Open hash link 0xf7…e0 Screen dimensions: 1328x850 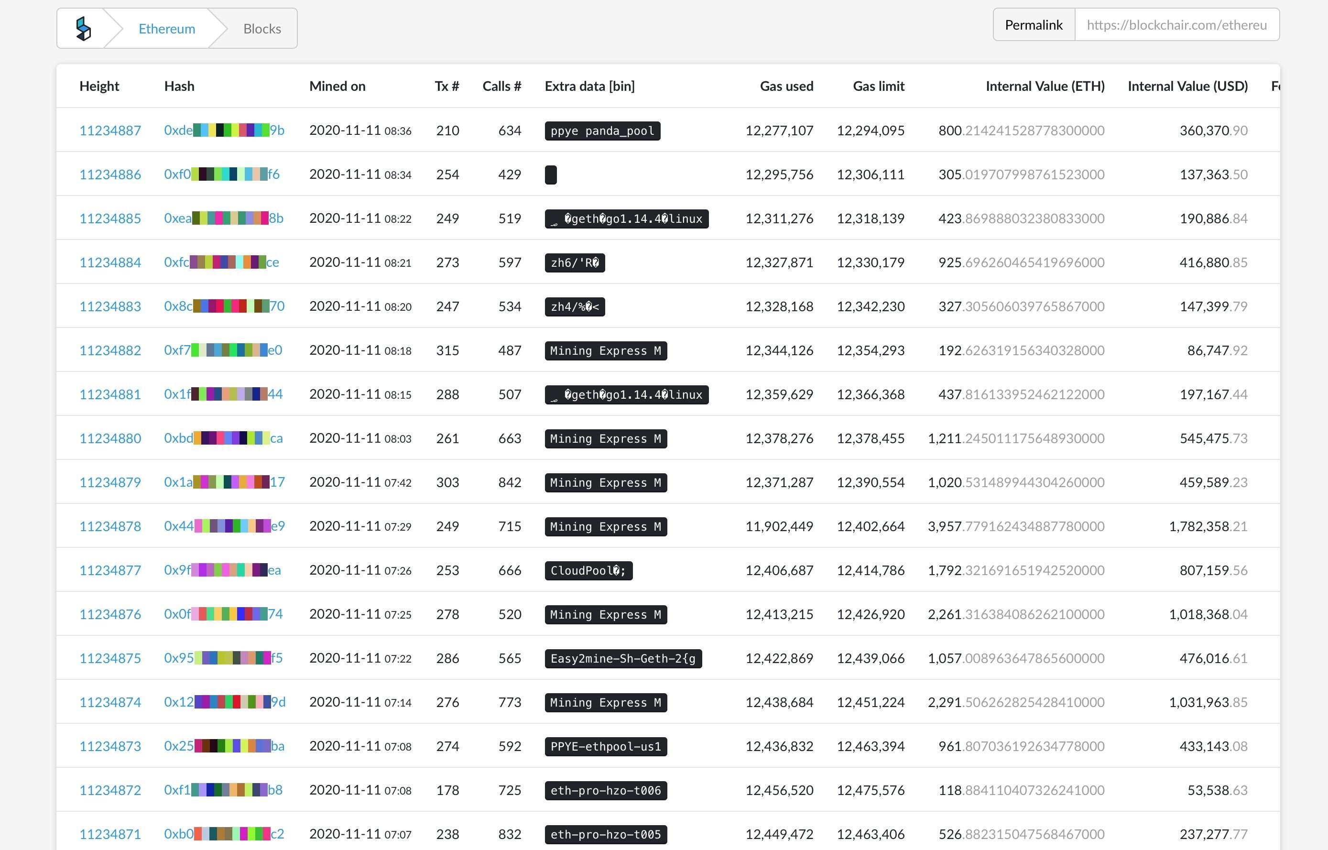point(223,350)
